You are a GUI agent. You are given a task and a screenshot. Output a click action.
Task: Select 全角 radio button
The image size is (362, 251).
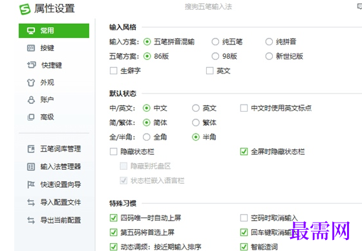point(146,137)
